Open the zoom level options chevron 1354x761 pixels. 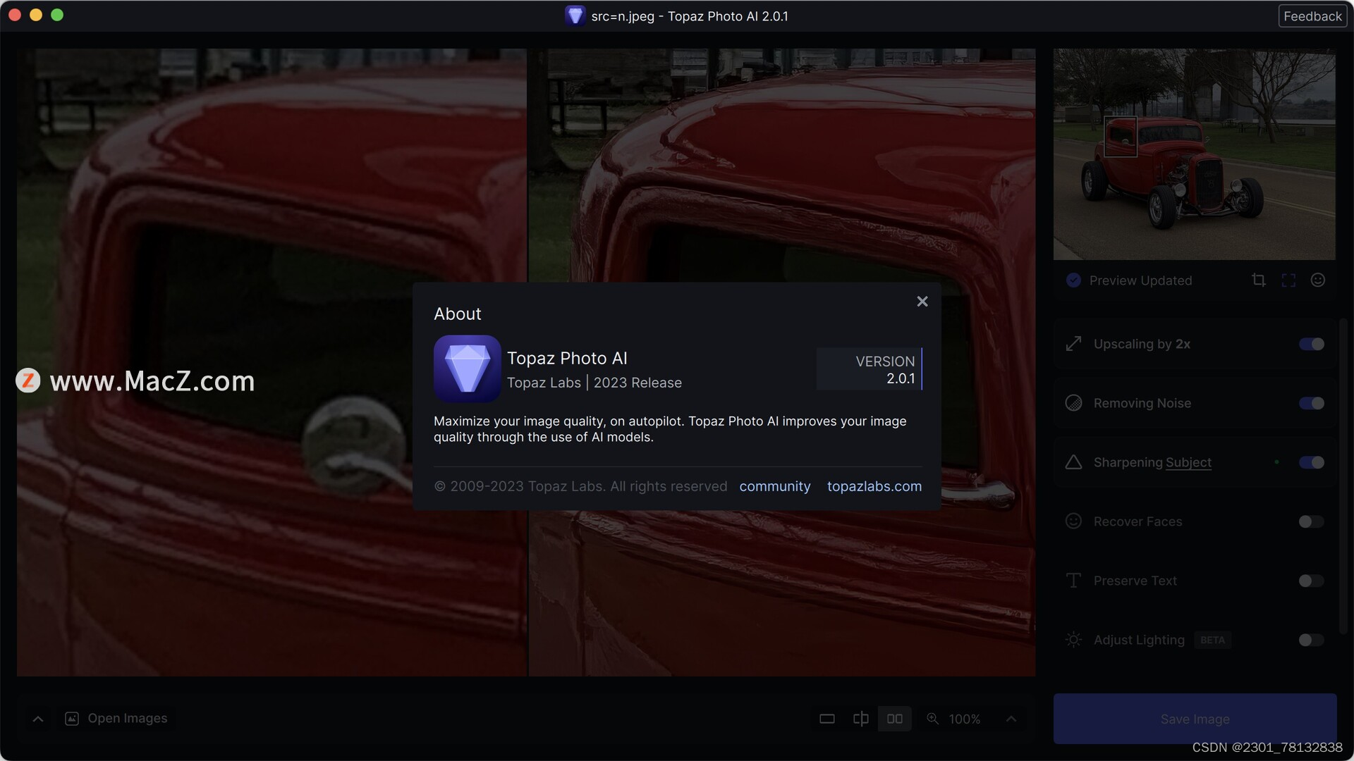pos(1011,719)
